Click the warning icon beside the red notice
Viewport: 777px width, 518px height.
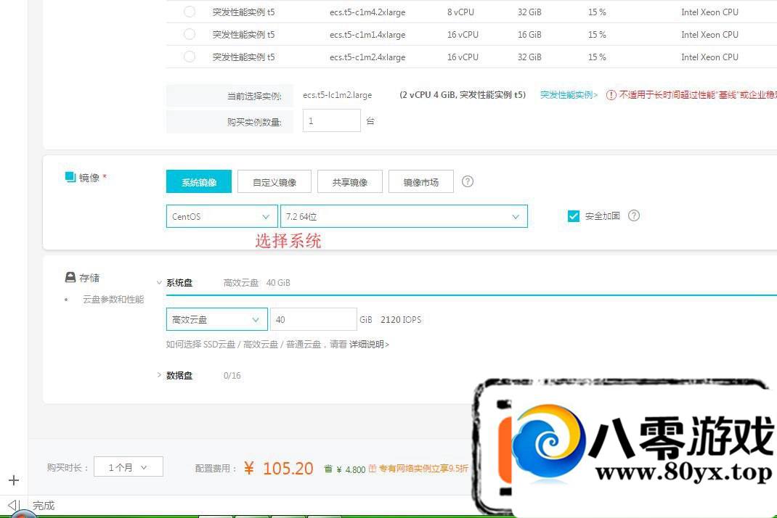click(x=611, y=95)
